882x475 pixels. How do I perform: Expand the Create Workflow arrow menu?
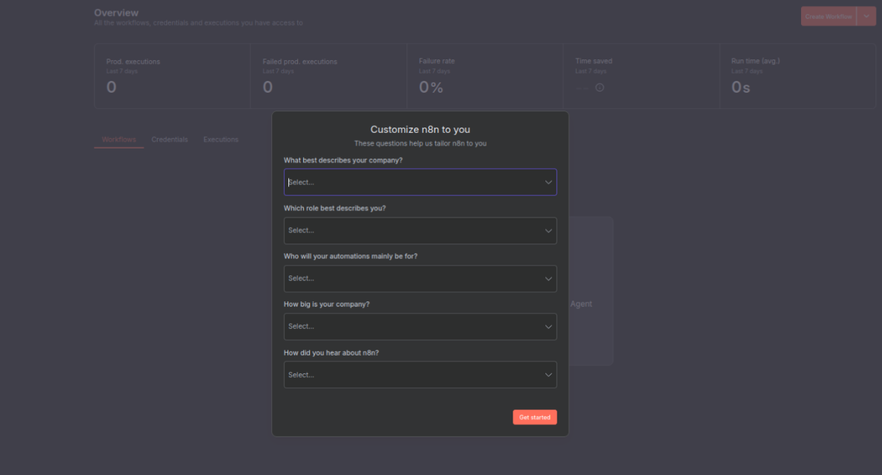tap(866, 16)
